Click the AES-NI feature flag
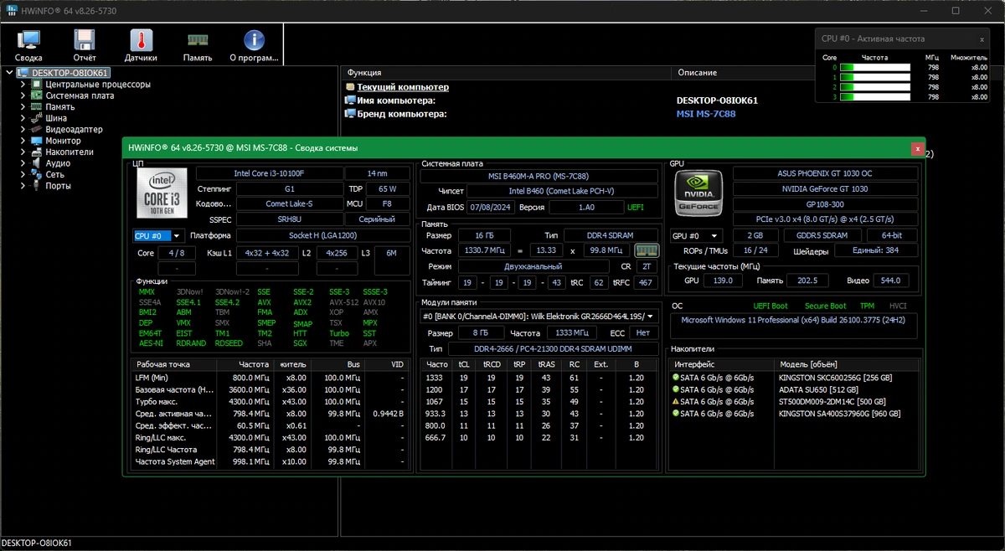This screenshot has height=551, width=1005. [x=151, y=343]
